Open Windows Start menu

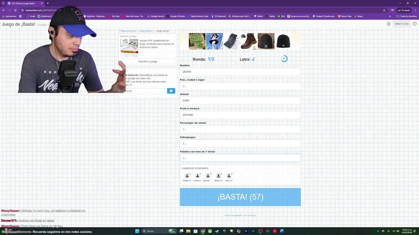137,231
